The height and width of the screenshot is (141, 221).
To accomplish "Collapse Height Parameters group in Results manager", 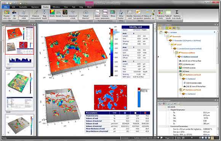I will coord(169,110).
